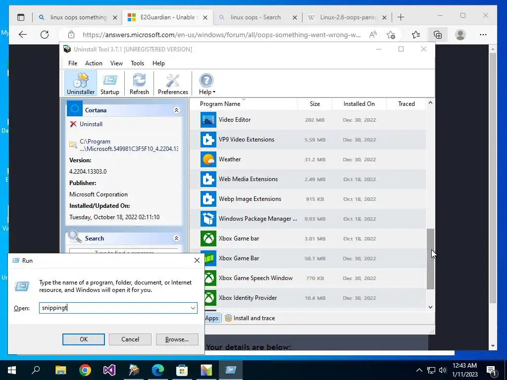
Task: Open Uninstall Tool Preferences
Action: point(173,83)
